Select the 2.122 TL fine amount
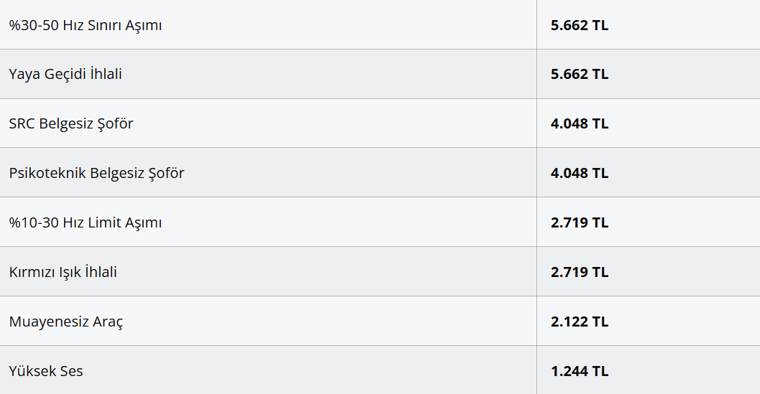 tap(580, 322)
